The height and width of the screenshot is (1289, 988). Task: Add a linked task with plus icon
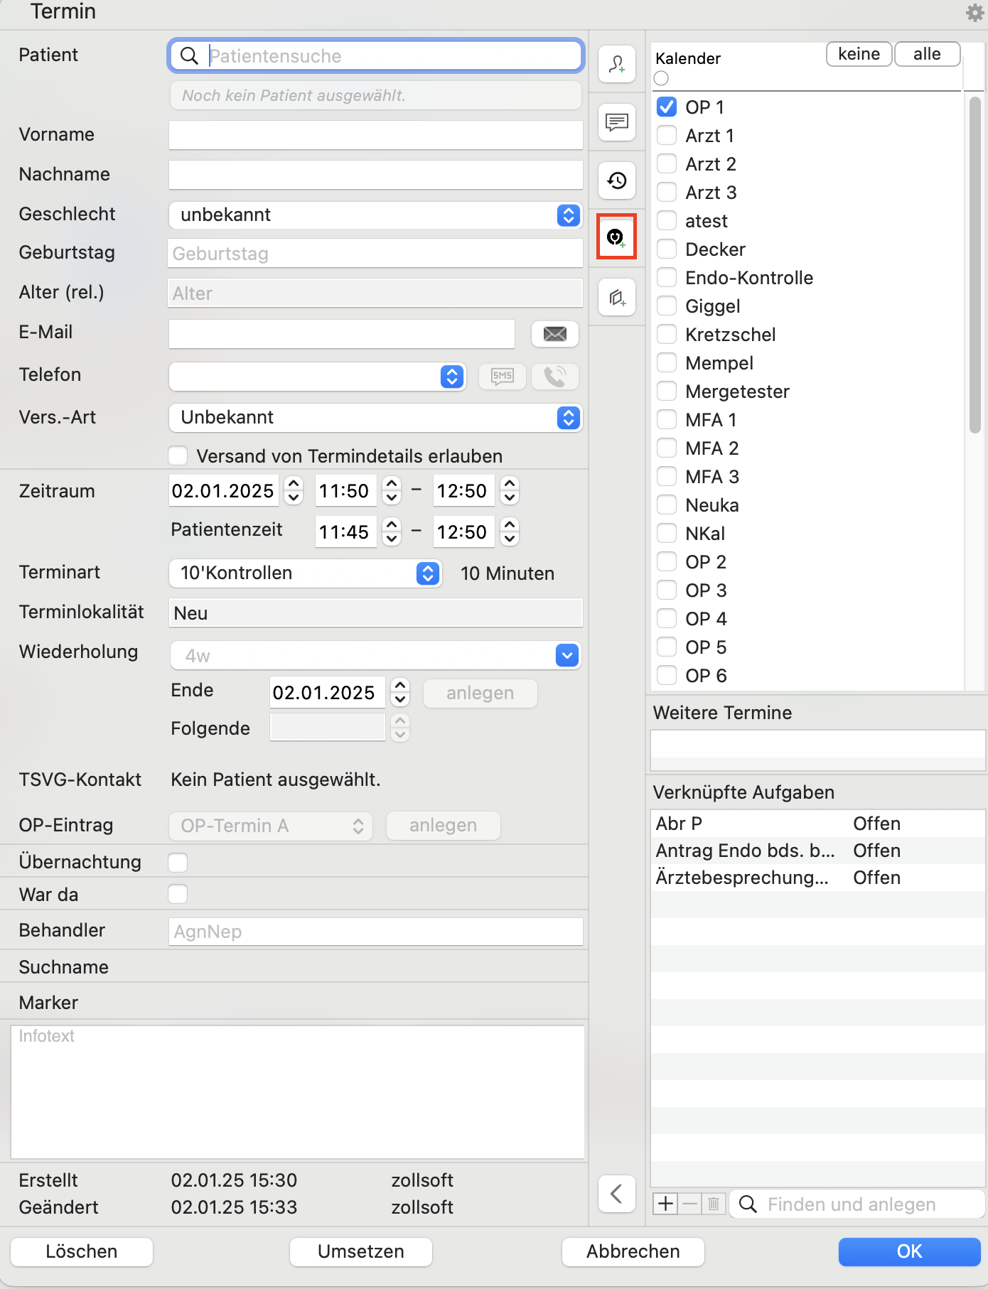coord(666,1204)
